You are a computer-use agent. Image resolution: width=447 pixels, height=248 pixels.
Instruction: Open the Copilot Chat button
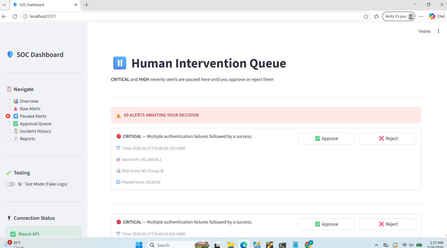[437, 16]
